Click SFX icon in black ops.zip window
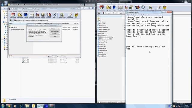Screen dimensions: 192x108 165,8
